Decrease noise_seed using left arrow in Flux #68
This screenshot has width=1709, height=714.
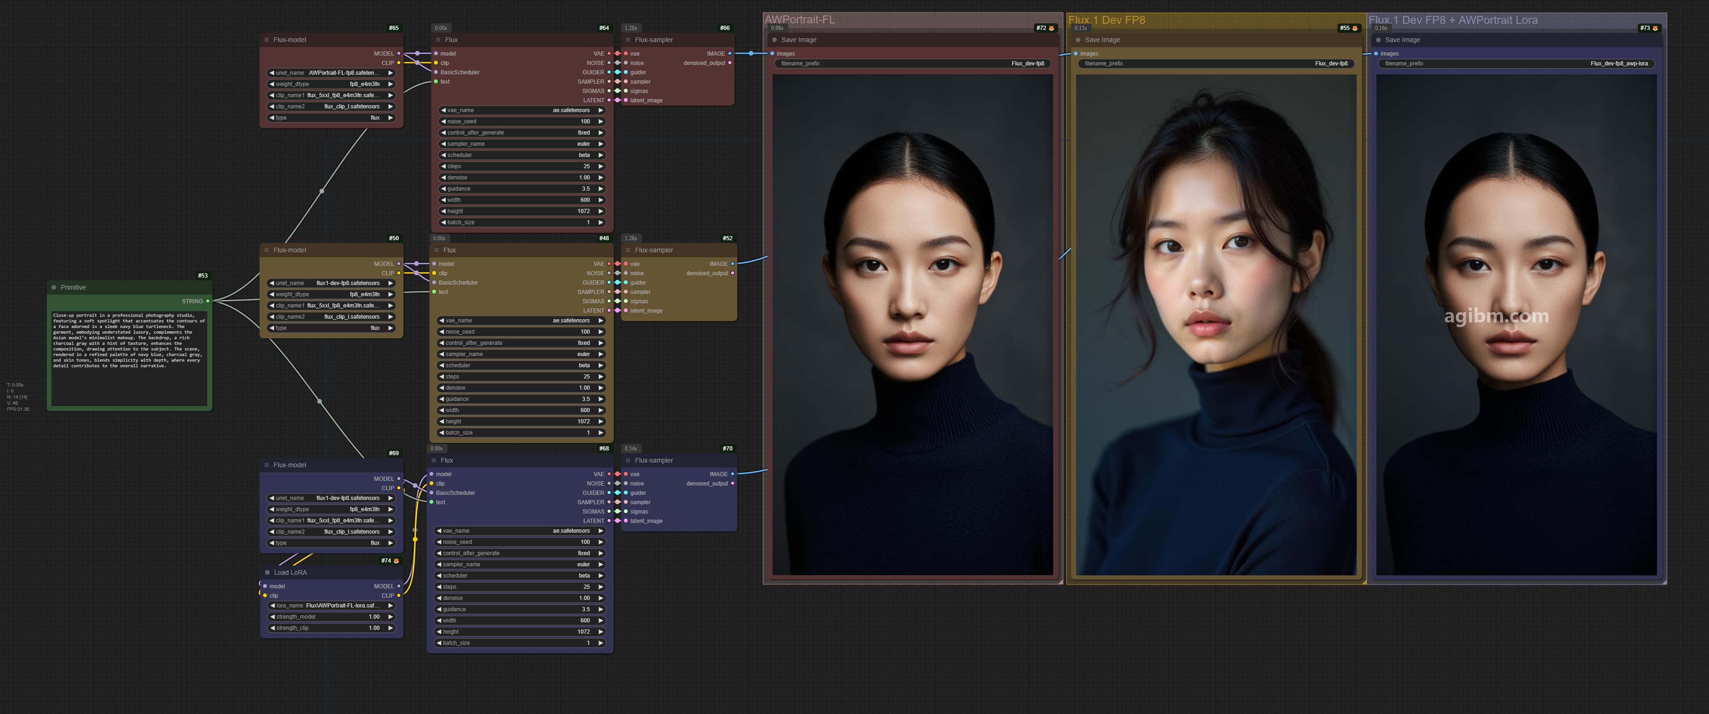(439, 542)
